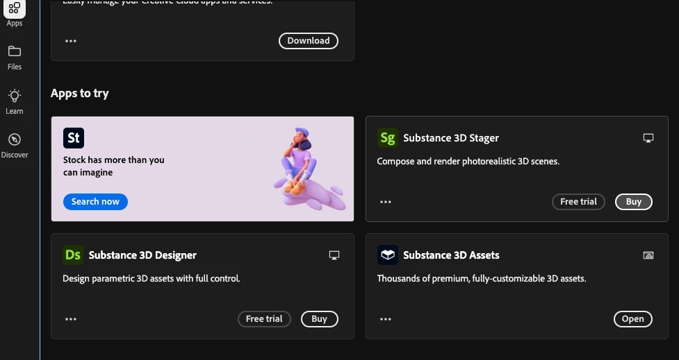The height and width of the screenshot is (360, 679).
Task: Open more options on Substance 3D Assets card
Action: [x=386, y=319]
